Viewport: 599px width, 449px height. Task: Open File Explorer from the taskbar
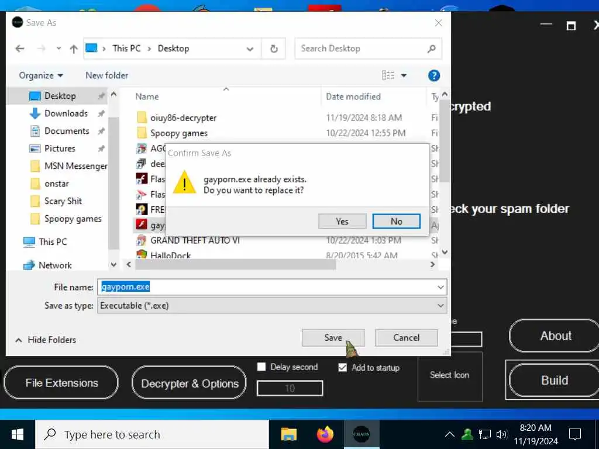pos(289,434)
